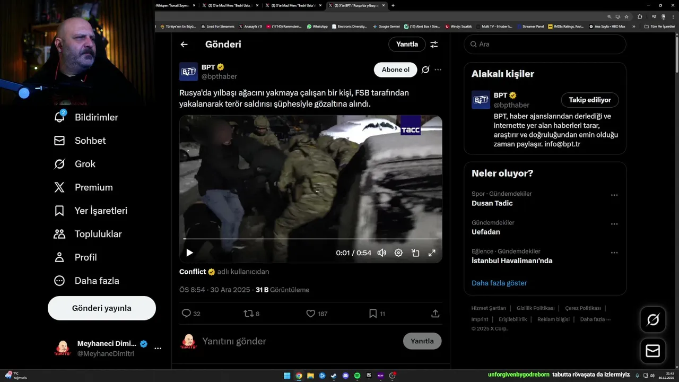Screen dimensions: 679x382
Task: Click the top Yanıtla button in the header
Action: click(x=407, y=44)
